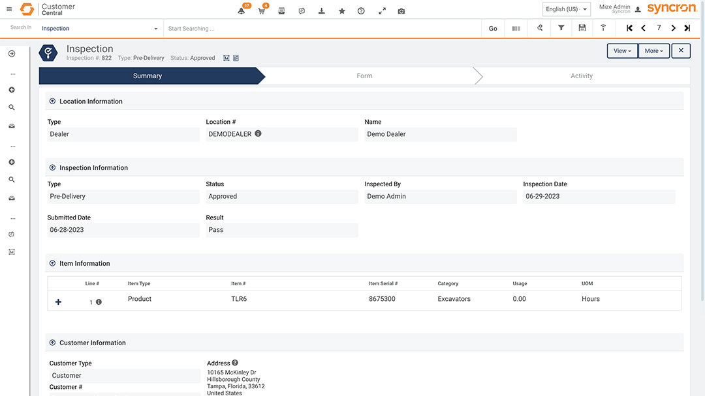Click info icon next to DEMODEALER

click(258, 134)
